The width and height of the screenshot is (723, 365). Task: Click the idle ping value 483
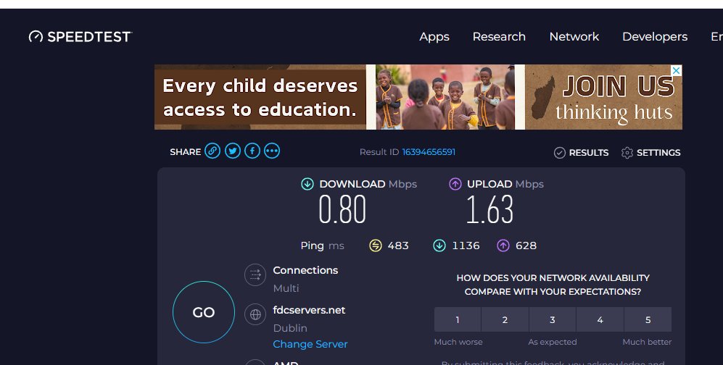(398, 246)
